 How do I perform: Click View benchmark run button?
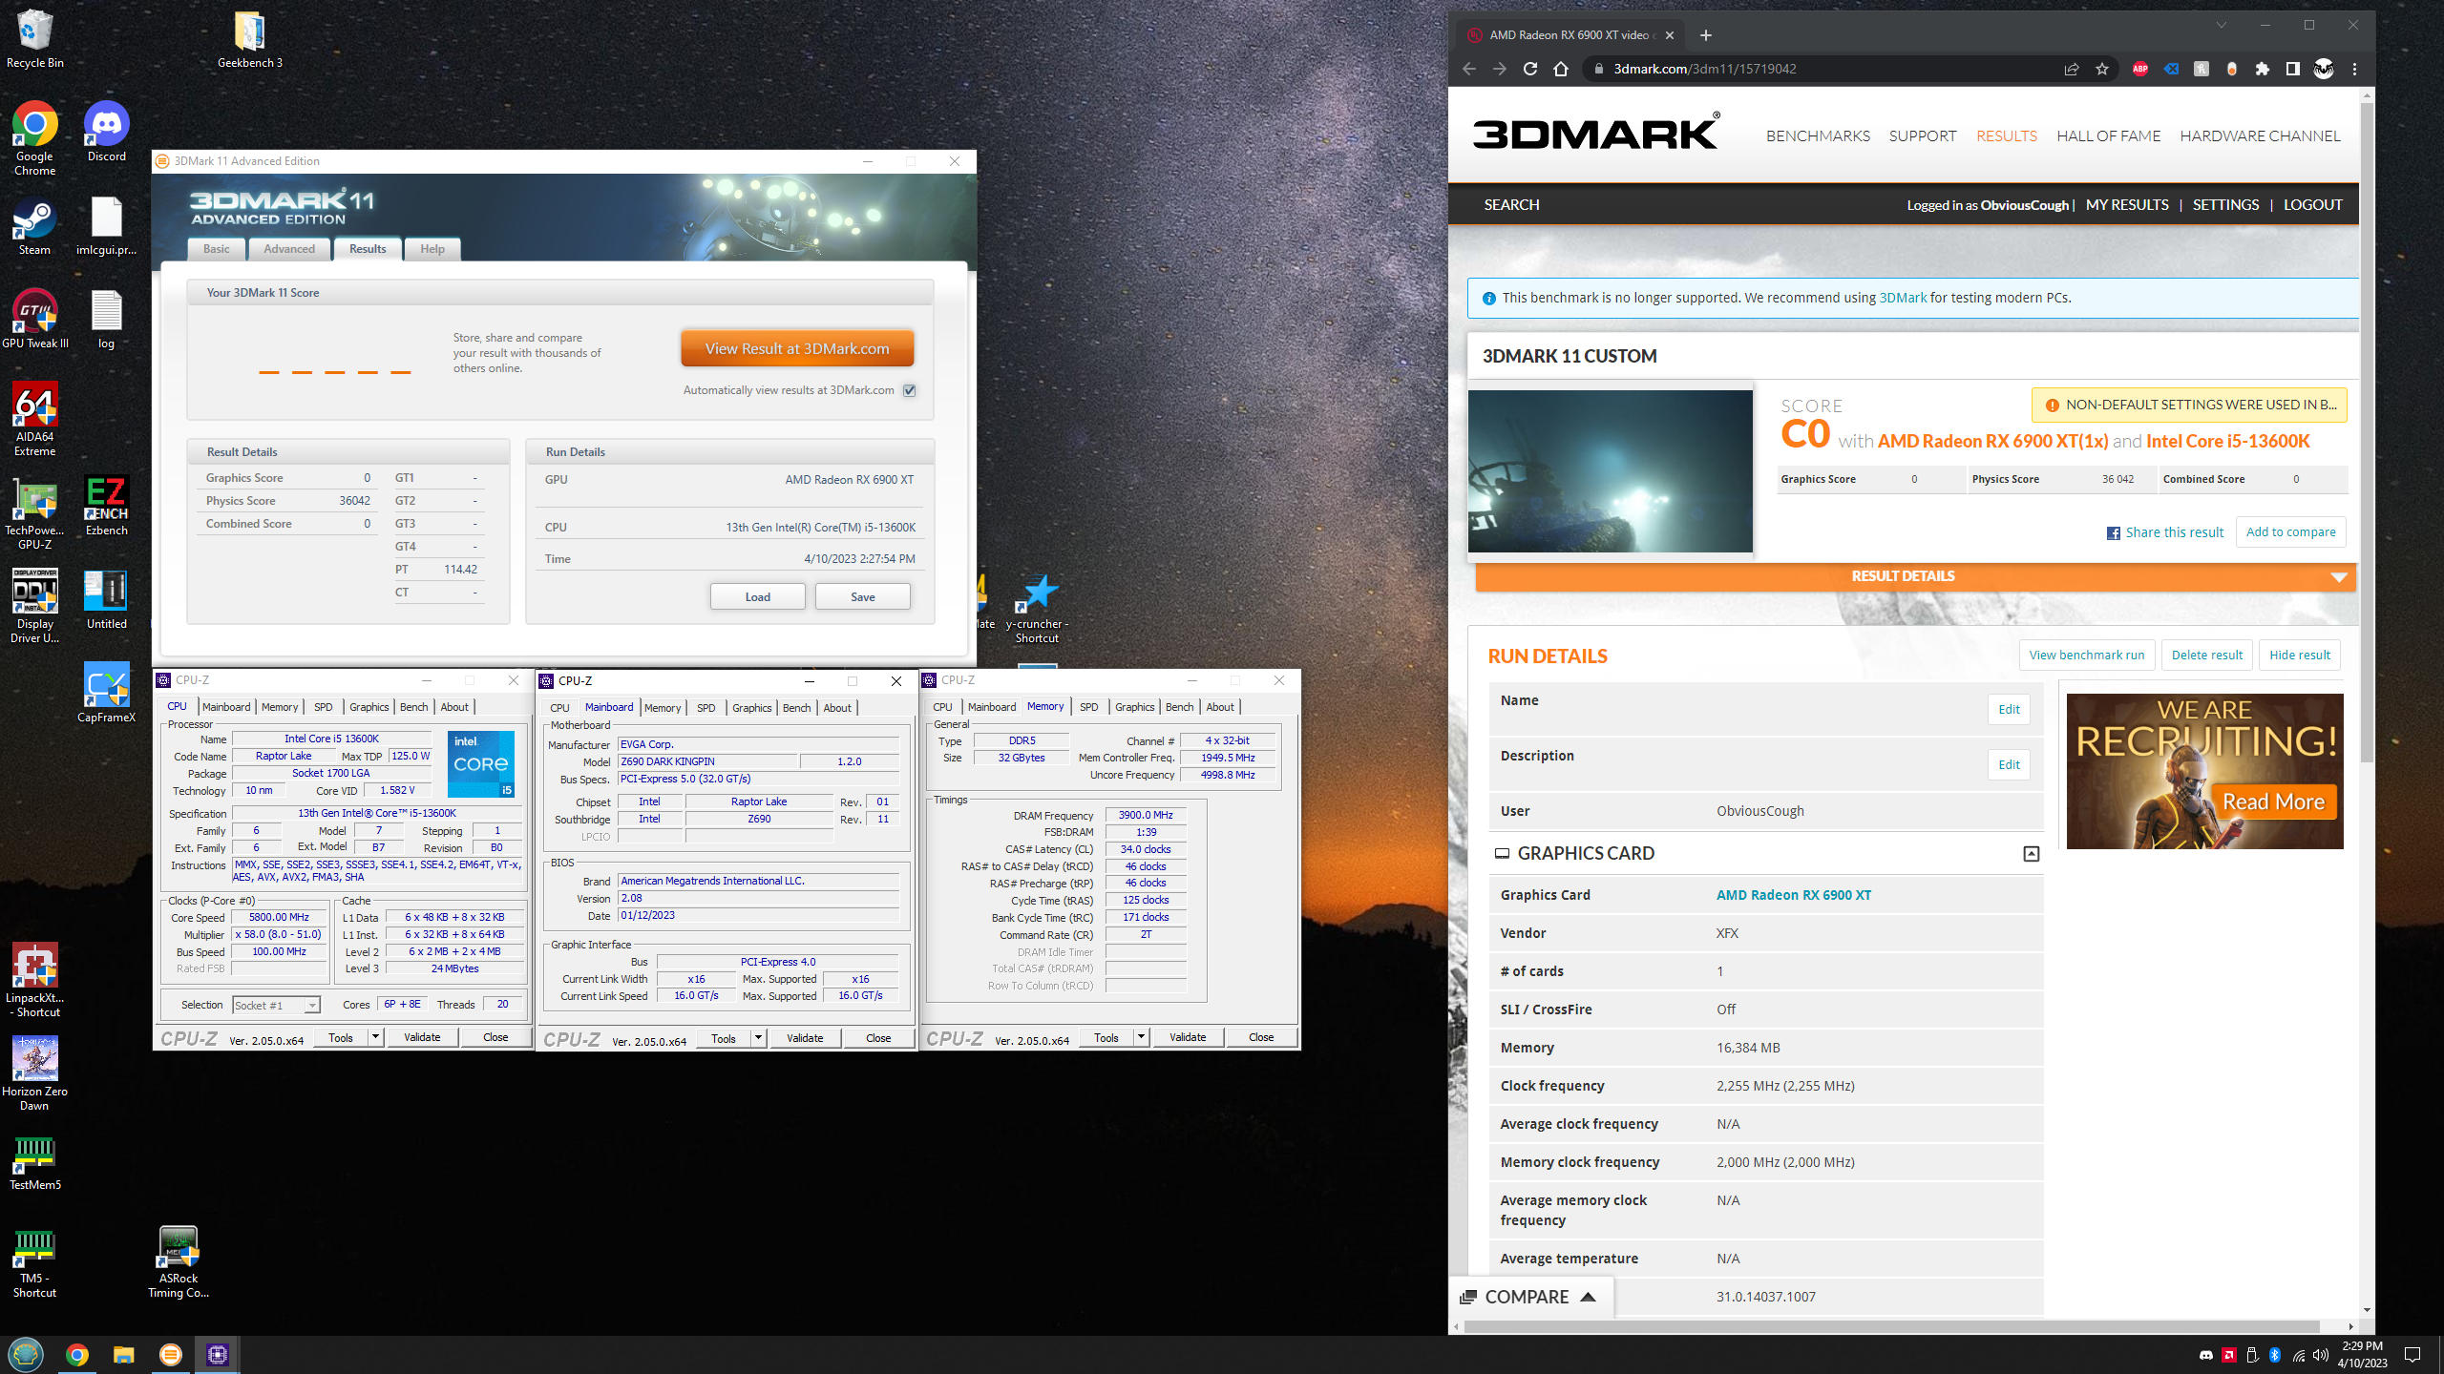[x=2086, y=656]
